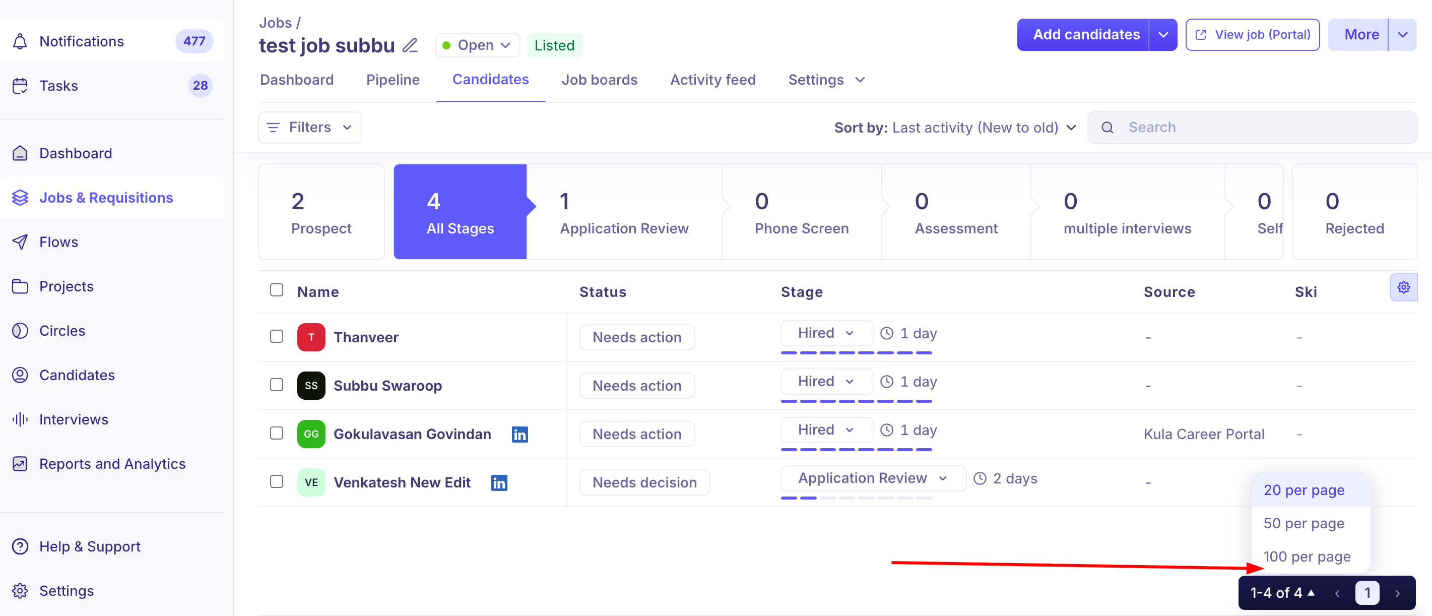Viewport: 1432px width, 616px height.
Task: Open Help & Support question icon
Action: click(20, 546)
